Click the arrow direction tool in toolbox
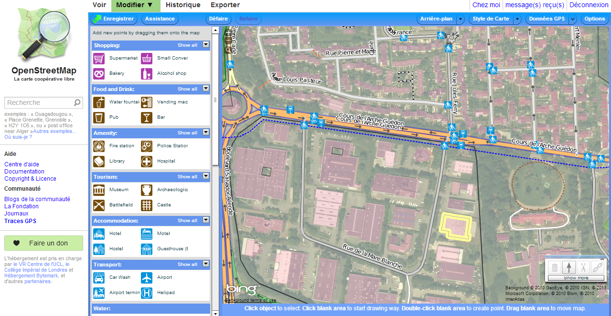 click(x=568, y=267)
